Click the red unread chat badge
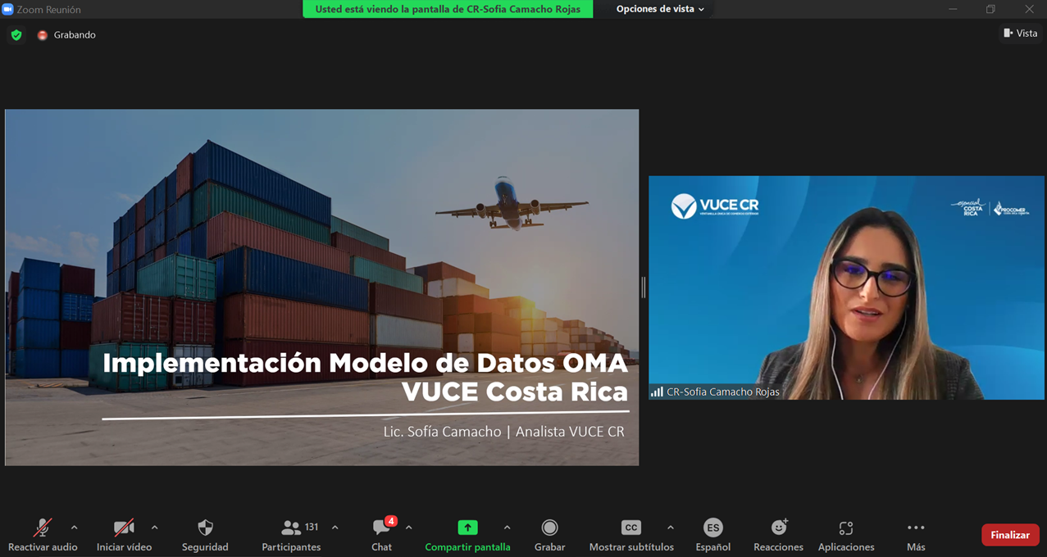This screenshot has width=1047, height=557. (x=391, y=521)
